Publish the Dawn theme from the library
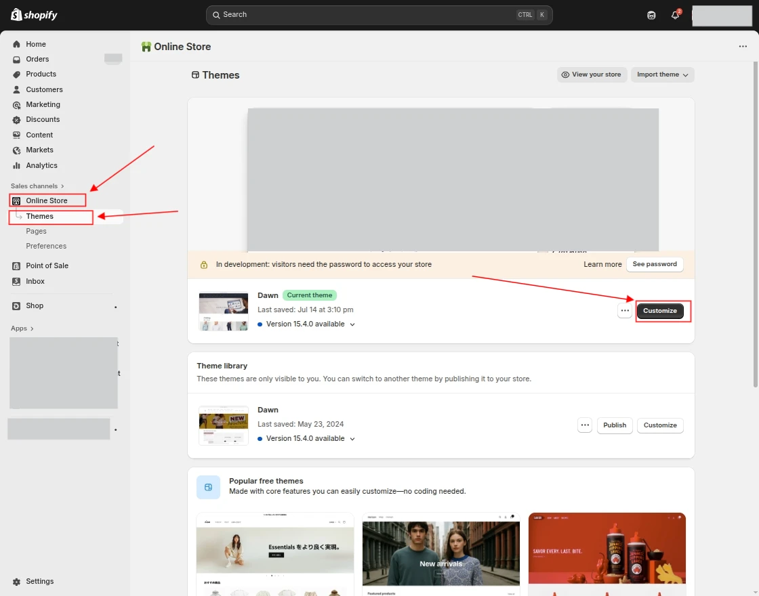The width and height of the screenshot is (759, 596). [615, 425]
